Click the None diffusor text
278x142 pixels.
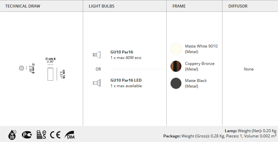[x=249, y=69]
